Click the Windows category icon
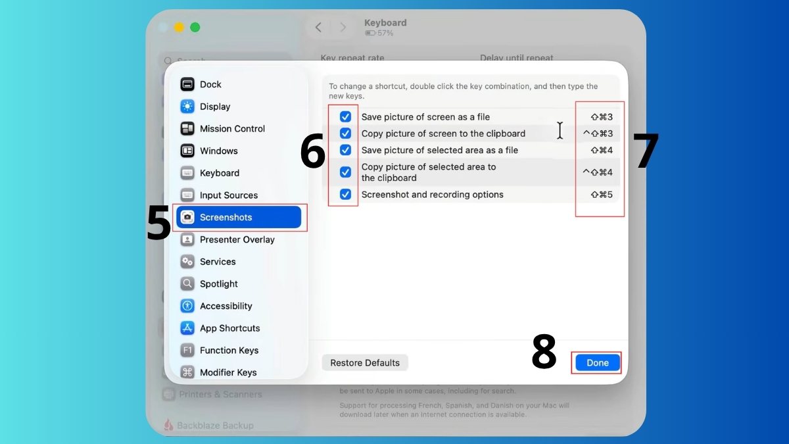Viewport: 789px width, 444px height. click(188, 151)
